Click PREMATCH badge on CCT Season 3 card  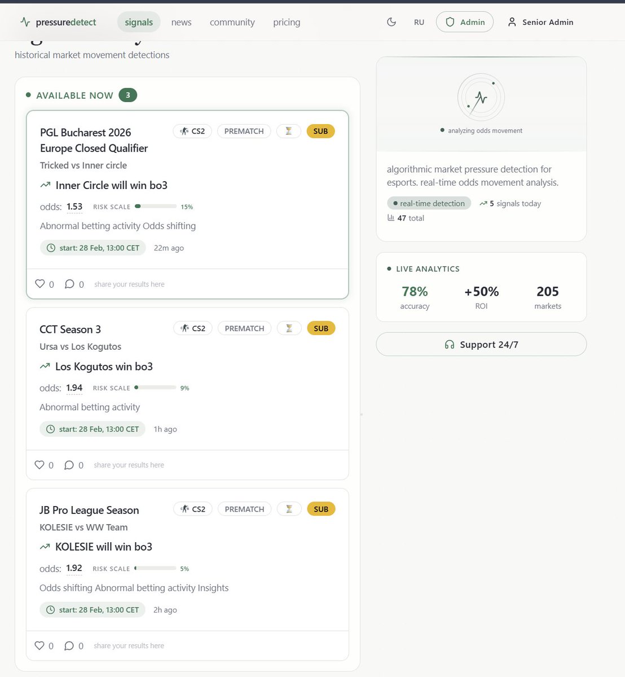[x=244, y=328]
